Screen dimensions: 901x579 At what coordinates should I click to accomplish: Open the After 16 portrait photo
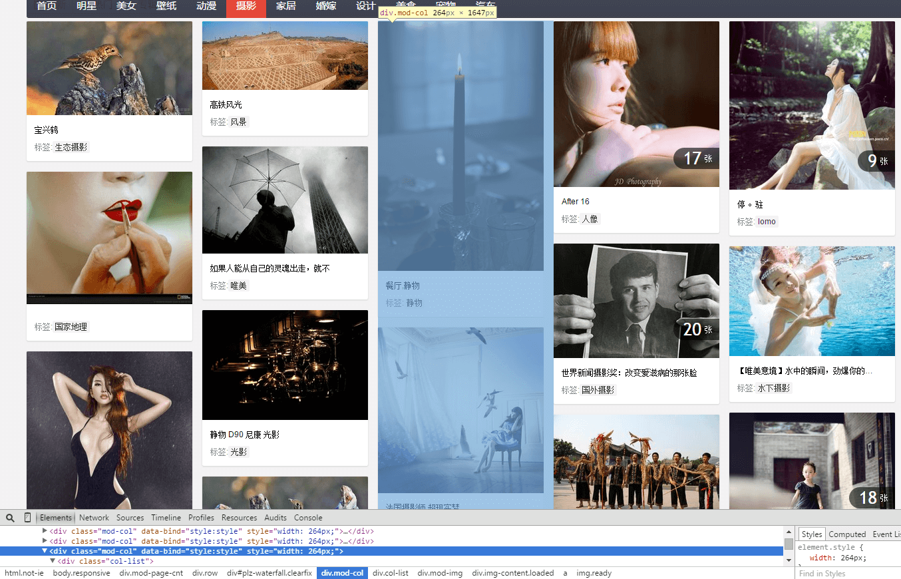point(636,104)
